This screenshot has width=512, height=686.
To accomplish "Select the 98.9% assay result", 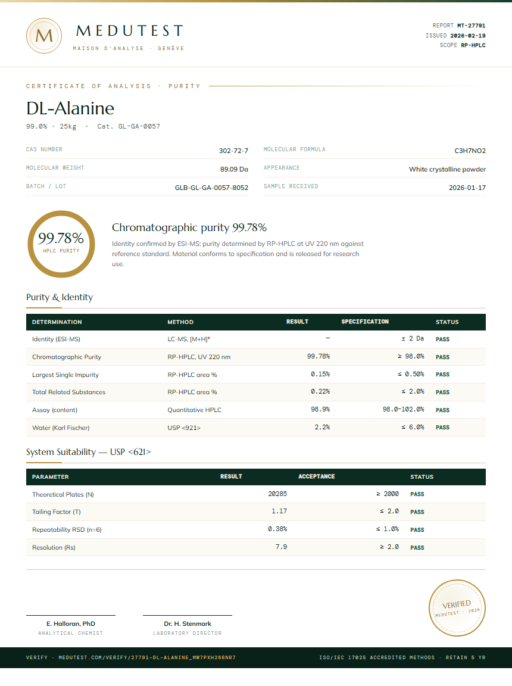I will click(x=320, y=410).
